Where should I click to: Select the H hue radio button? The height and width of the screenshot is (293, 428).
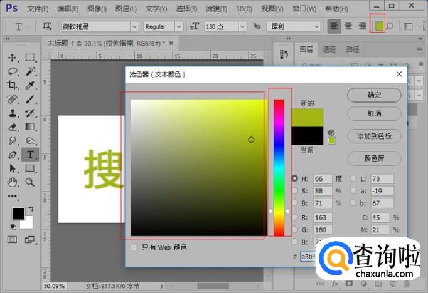[x=294, y=178]
